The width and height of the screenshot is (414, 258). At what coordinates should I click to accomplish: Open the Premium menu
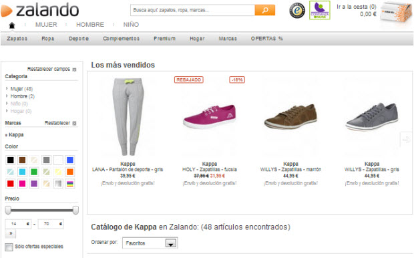[x=164, y=39]
